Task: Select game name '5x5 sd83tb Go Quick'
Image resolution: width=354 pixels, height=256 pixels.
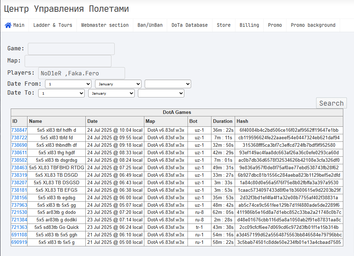Action: 56,227
